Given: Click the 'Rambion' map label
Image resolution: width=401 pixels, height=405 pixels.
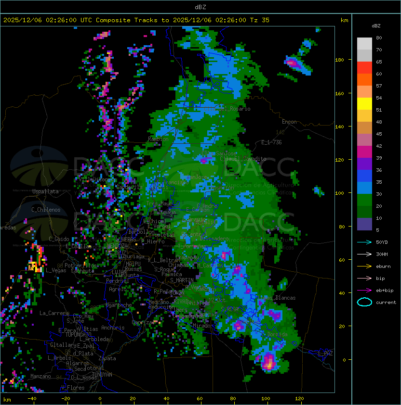Looking at the screenshot, I should [x=158, y=139].
